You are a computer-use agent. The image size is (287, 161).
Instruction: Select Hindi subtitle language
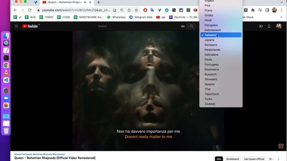coord(221,20)
